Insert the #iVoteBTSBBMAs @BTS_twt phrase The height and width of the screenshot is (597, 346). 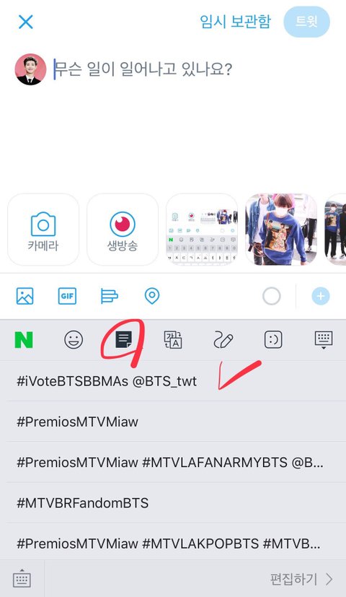(x=107, y=381)
